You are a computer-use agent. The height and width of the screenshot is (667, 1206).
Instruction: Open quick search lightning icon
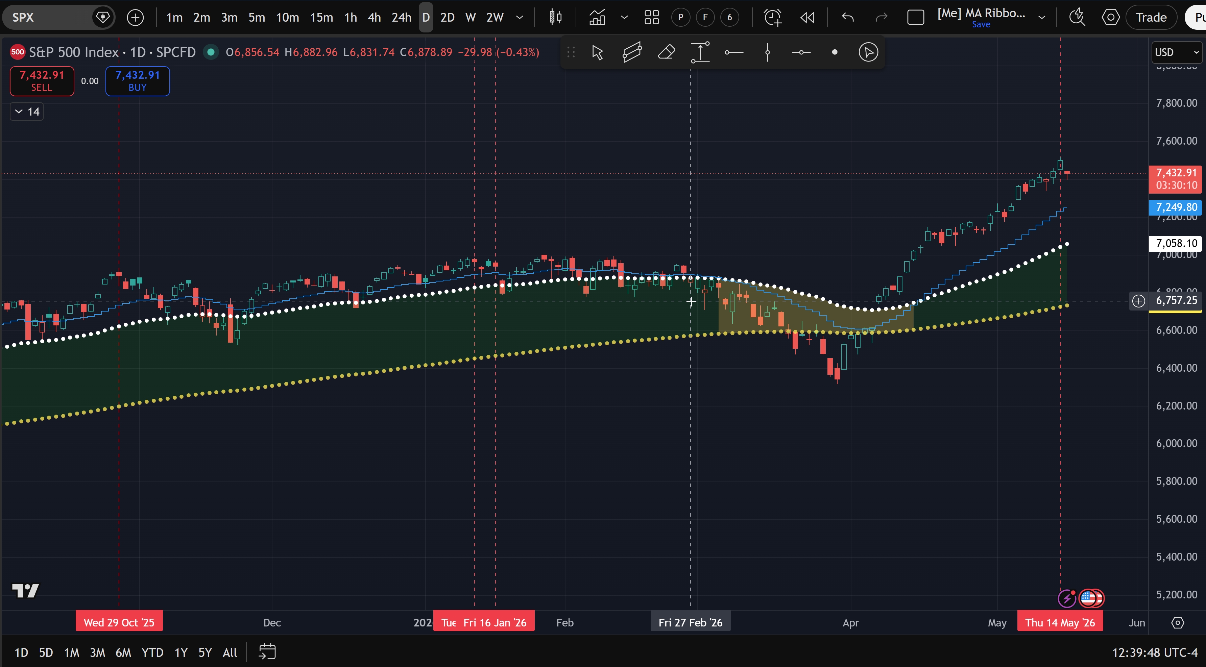pos(1077,18)
